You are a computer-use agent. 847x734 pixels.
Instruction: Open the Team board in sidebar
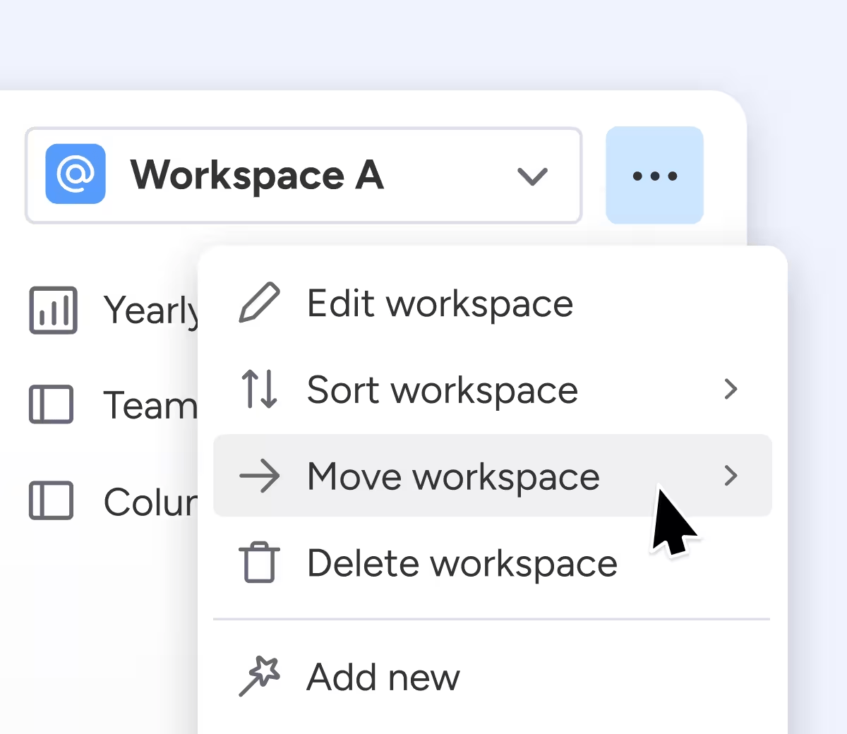coord(113,404)
